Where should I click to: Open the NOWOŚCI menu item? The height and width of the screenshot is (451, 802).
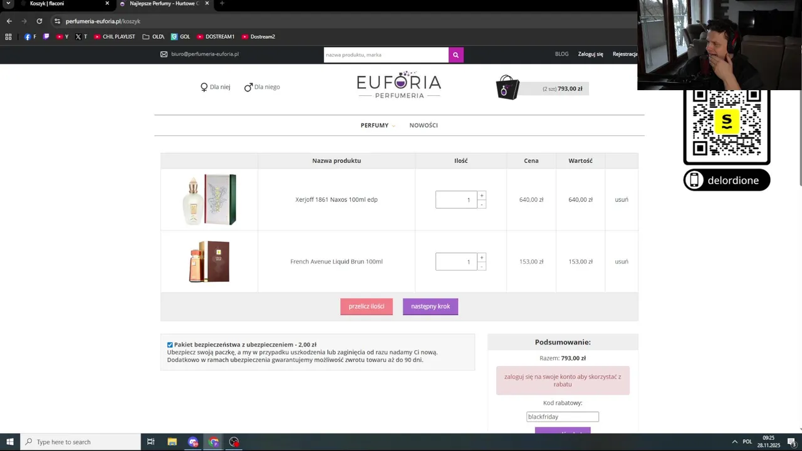[424, 125]
